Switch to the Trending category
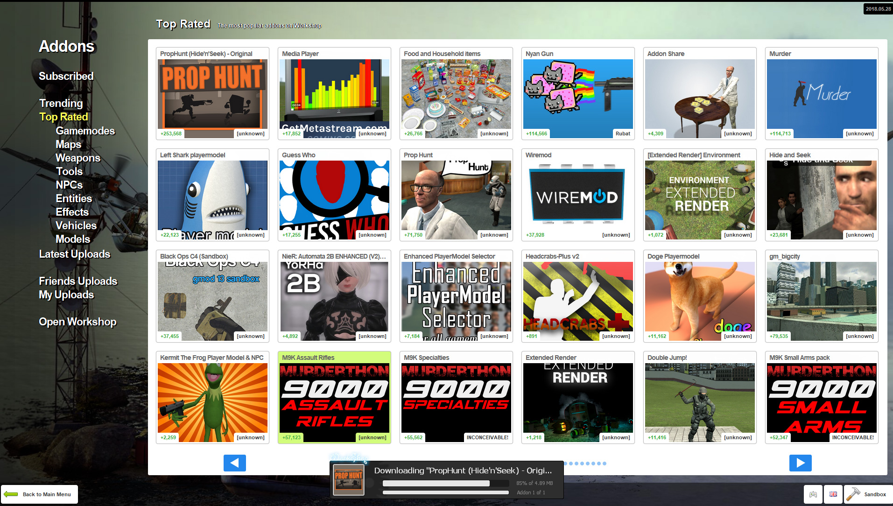 61,103
